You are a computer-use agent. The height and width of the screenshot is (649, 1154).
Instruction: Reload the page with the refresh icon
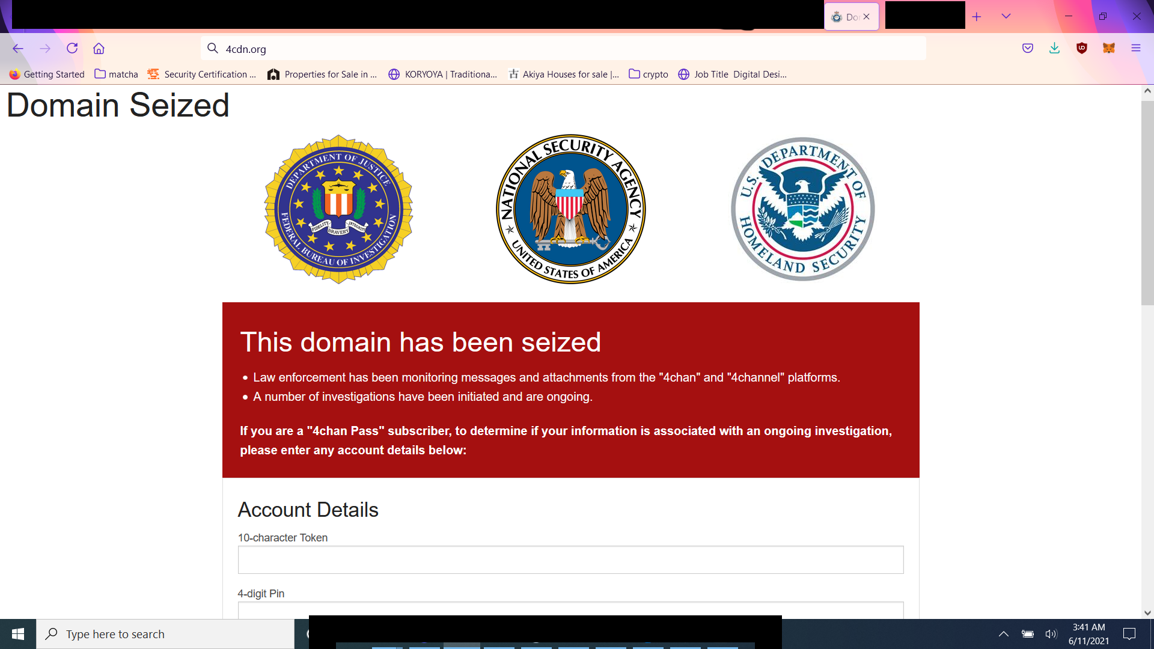72,49
